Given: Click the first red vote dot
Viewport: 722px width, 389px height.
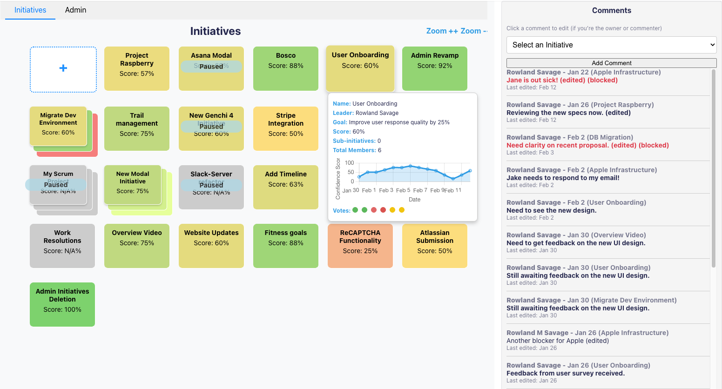Looking at the screenshot, I should [x=374, y=210].
